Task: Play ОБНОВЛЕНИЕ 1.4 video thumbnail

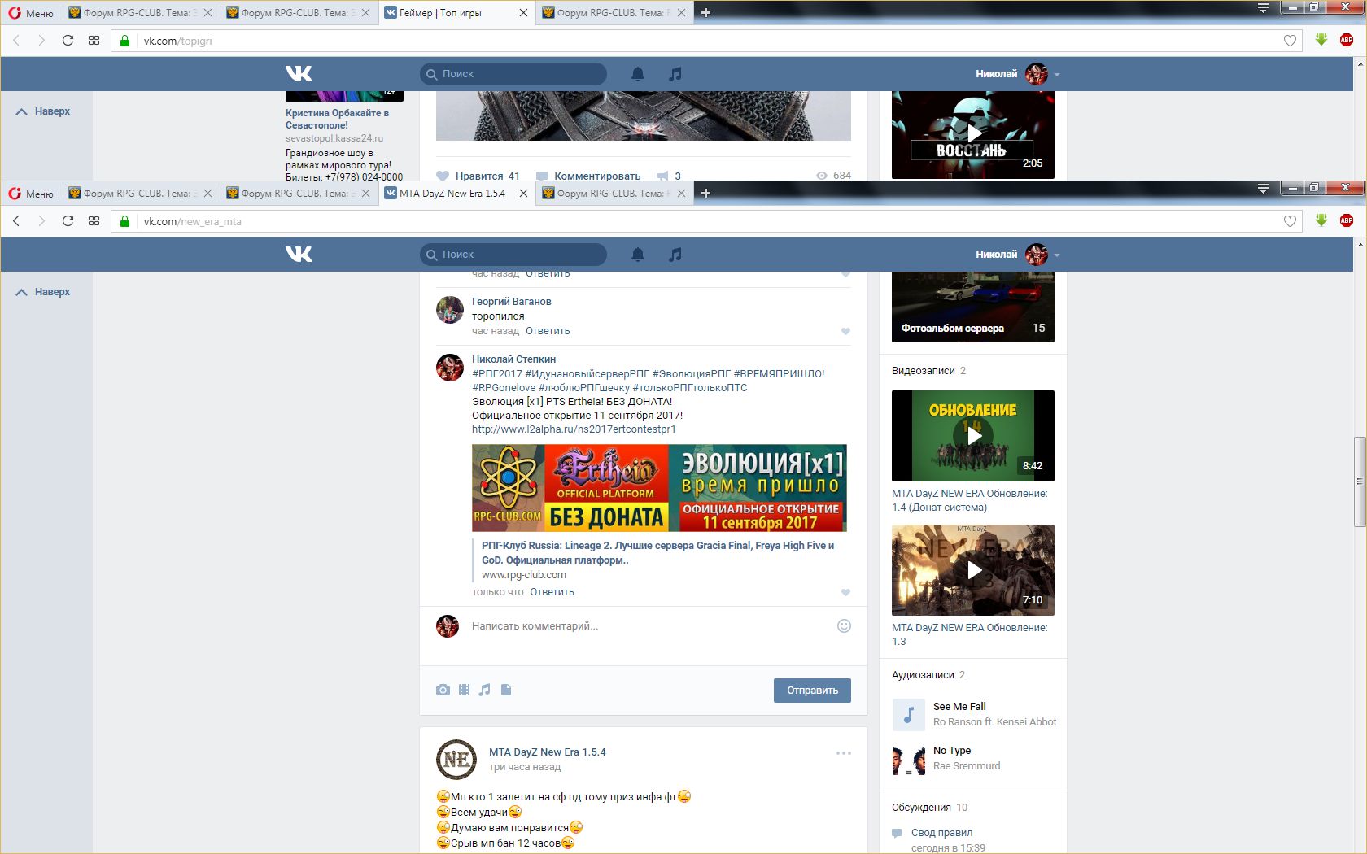Action: click(973, 436)
